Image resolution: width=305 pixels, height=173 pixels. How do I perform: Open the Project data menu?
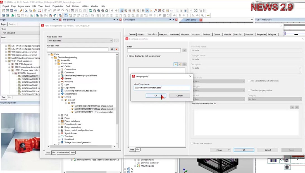[58, 6]
